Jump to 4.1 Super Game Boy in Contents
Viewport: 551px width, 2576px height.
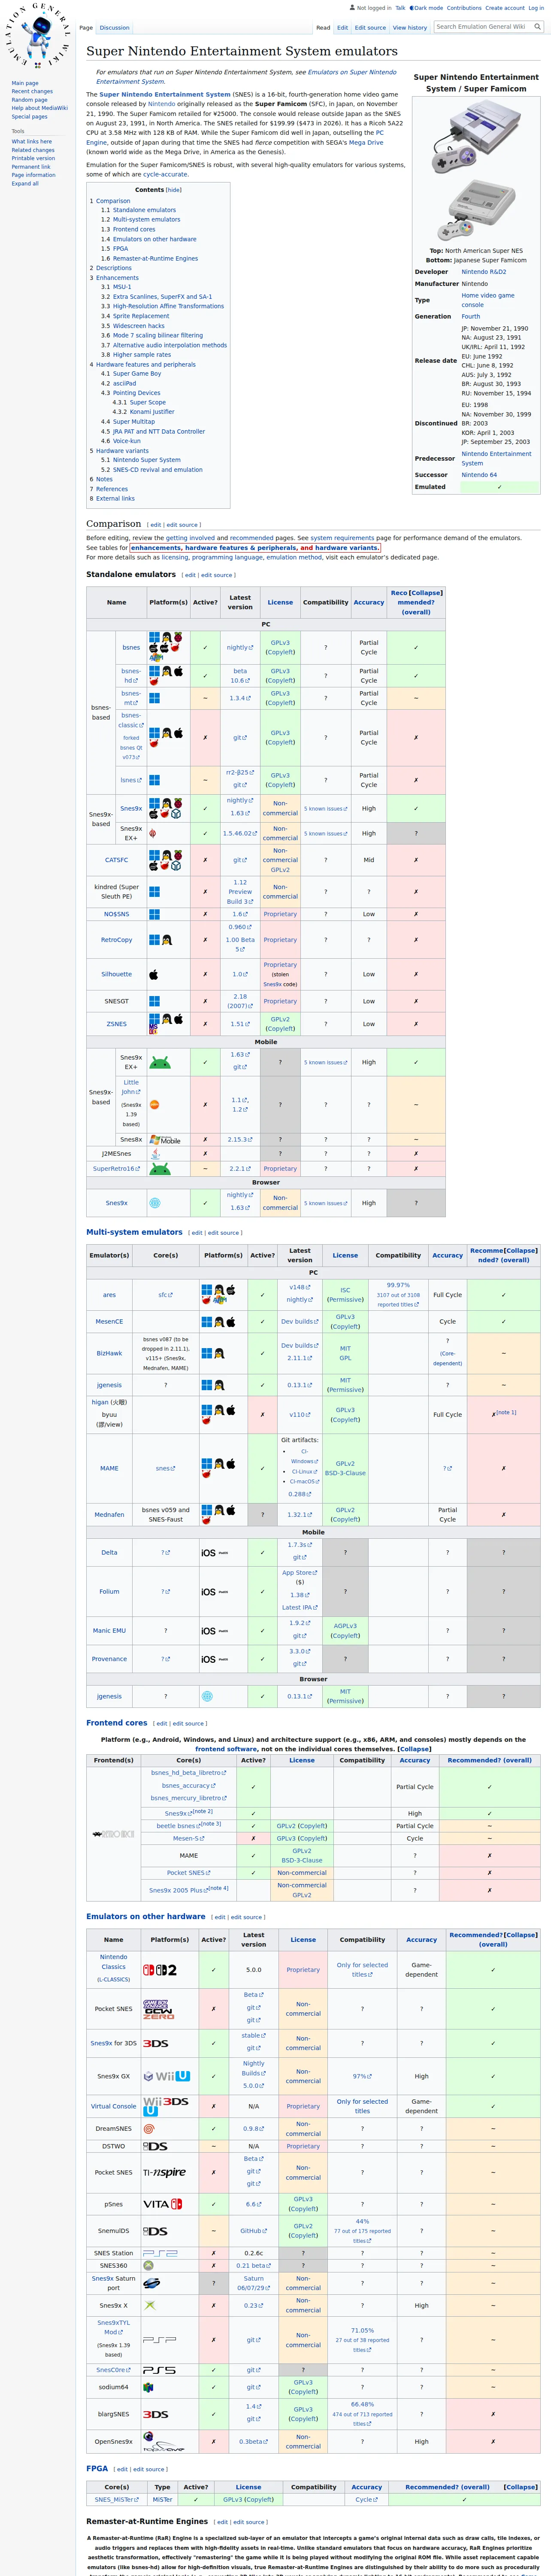coord(131,374)
